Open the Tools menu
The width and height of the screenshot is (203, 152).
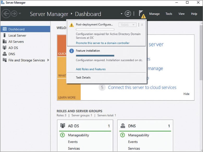tap(169, 14)
